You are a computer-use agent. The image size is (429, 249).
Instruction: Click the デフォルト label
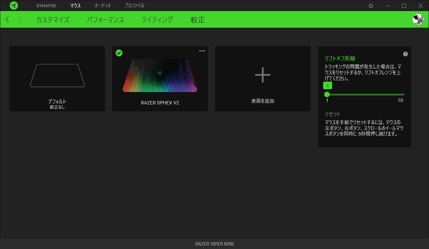pyautogui.click(x=57, y=101)
